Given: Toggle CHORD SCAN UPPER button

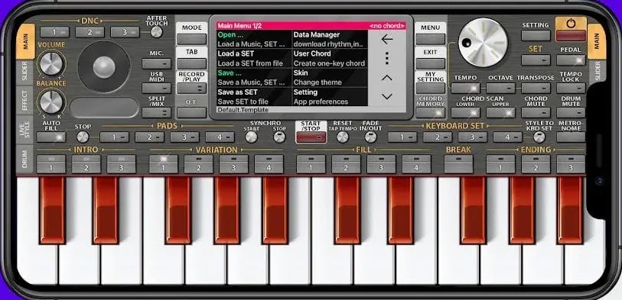Looking at the screenshot, I should [x=500, y=112].
